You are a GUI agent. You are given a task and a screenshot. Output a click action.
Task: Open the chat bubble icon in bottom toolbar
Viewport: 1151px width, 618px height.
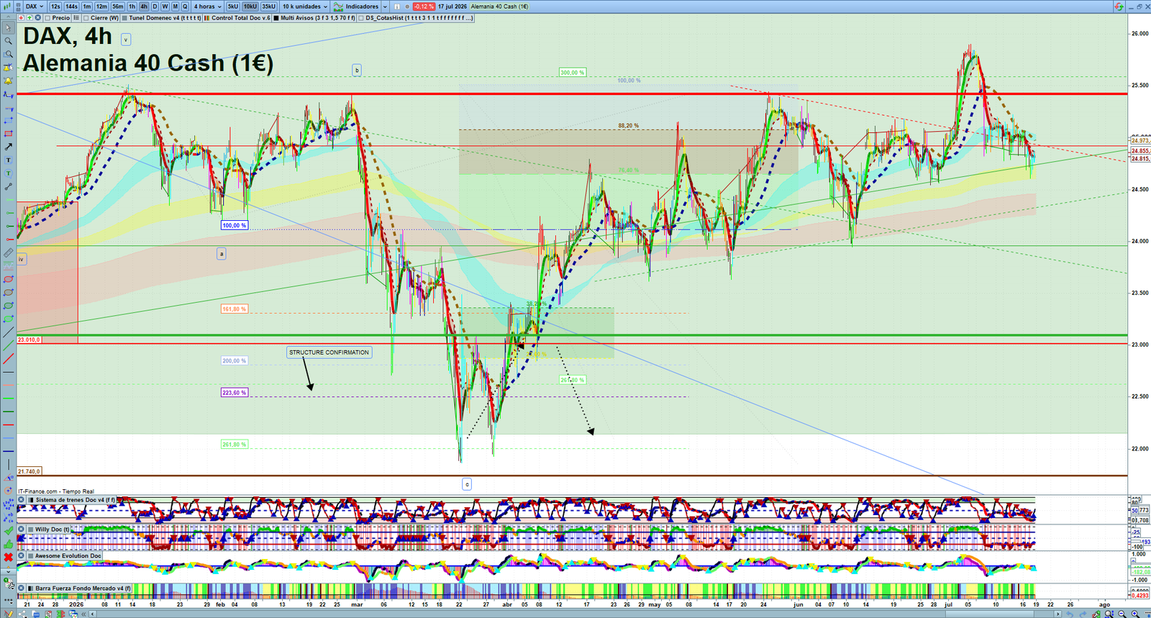point(36,614)
